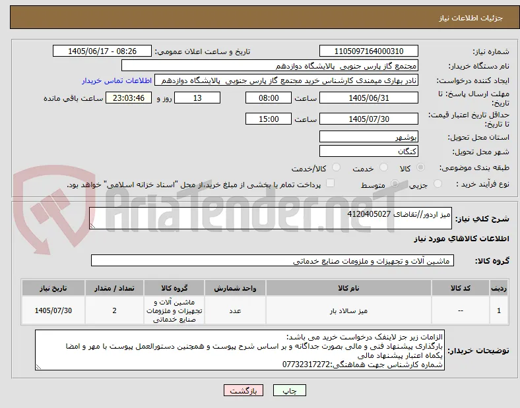The image size is (520, 408).
Task: Click the need date cell 1405/07/30 in table
Action: (53, 310)
